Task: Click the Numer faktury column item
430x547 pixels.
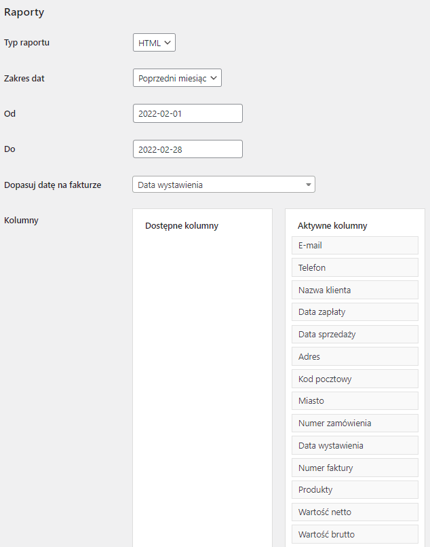Action: (355, 468)
